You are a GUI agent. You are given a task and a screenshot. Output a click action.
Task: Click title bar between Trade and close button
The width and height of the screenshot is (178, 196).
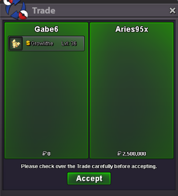tap(112, 11)
